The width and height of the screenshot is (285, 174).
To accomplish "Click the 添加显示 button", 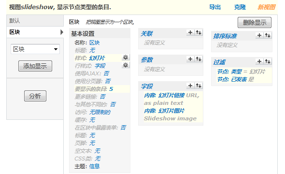I will 35,66.
